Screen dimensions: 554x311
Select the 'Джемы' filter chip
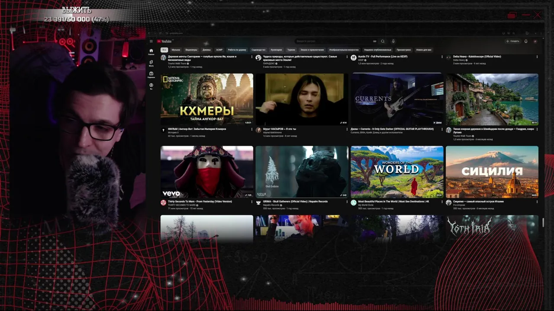206,50
